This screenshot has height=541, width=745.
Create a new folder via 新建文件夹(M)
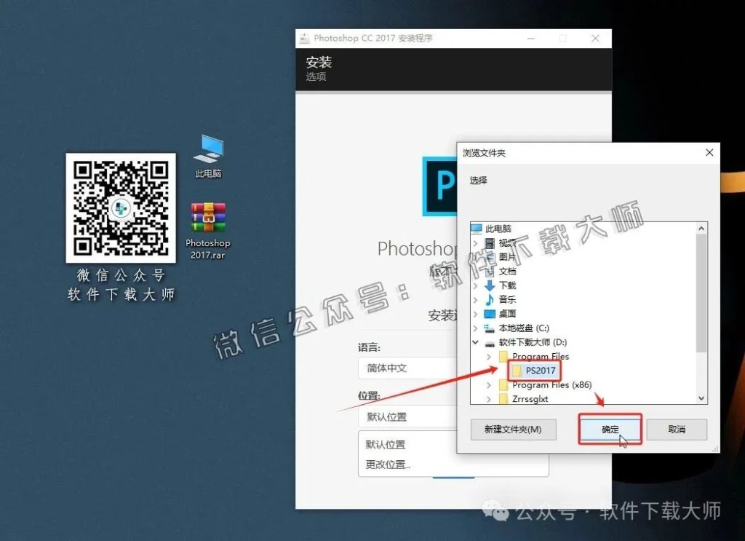pyautogui.click(x=514, y=430)
